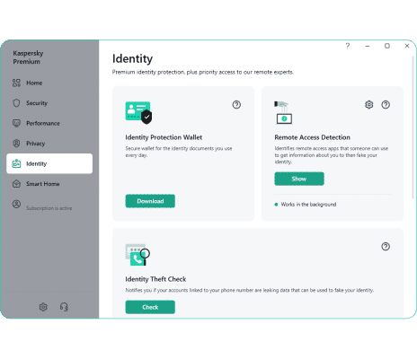Viewport: 417px width, 359px height.
Task: Open Remote Access Detection settings gear
Action: point(369,105)
